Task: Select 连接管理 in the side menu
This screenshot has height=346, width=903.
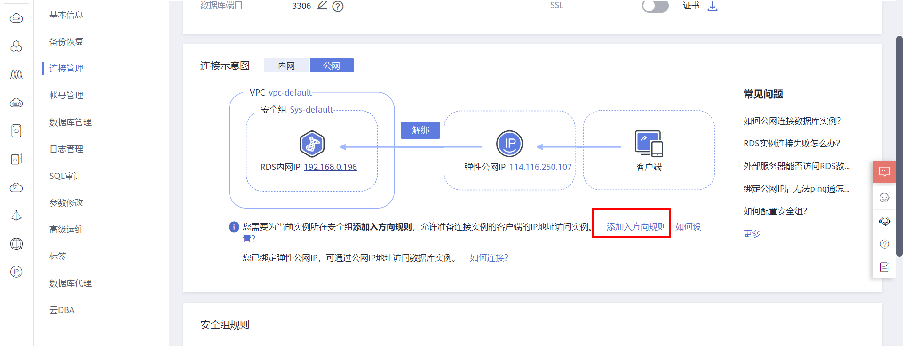Action: coord(66,69)
